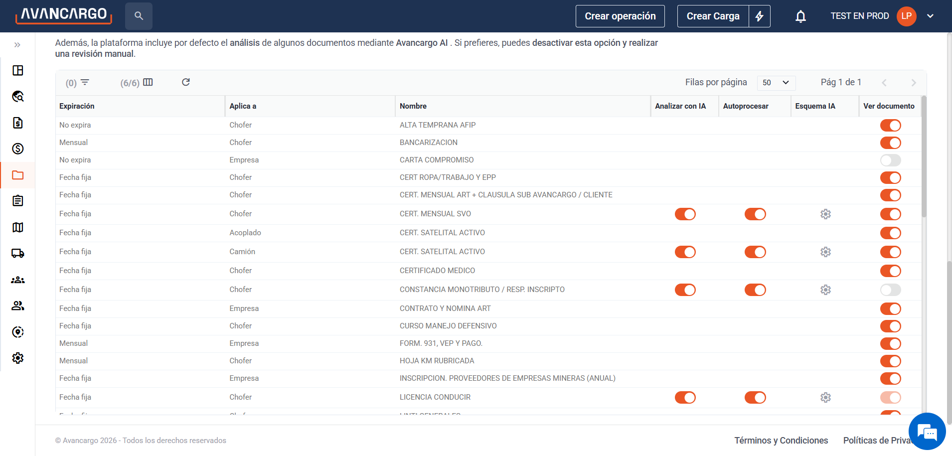The image size is (952, 456).
Task: Open the folder documents sidebar icon
Action: point(18,175)
